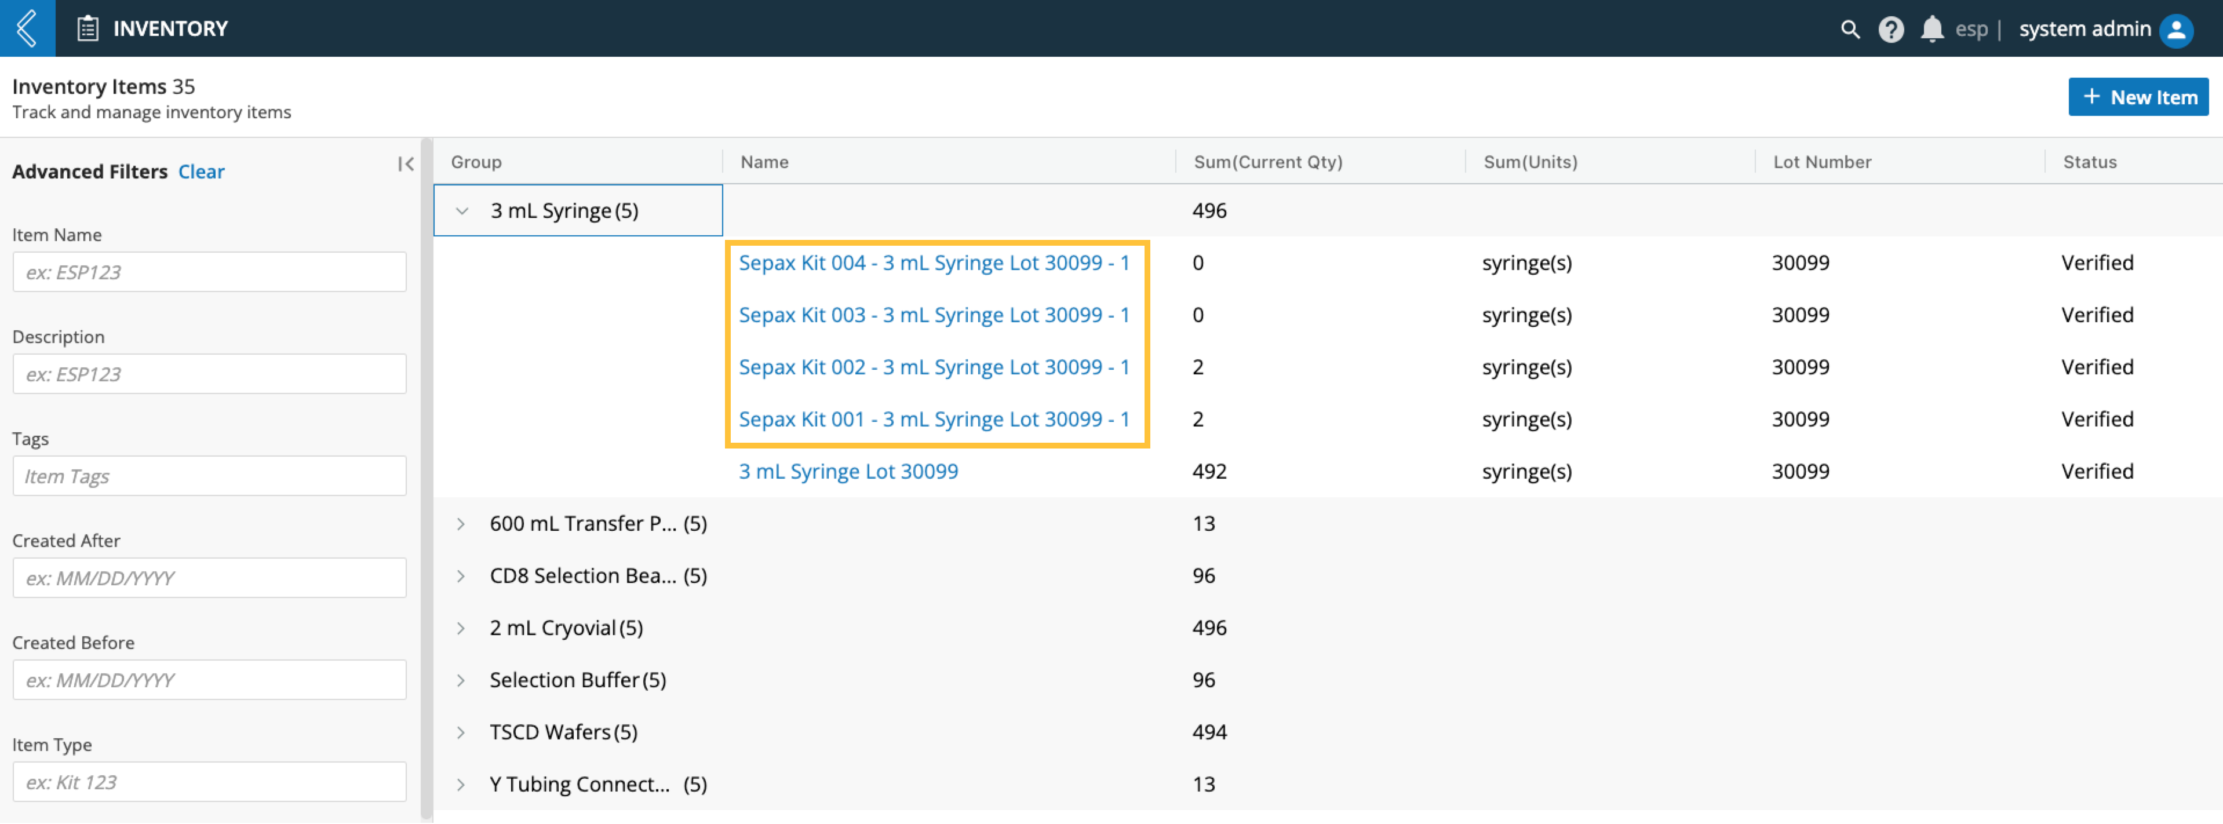Screen dimensions: 2223x824
Task: Click the esp label in header
Action: point(1971,30)
